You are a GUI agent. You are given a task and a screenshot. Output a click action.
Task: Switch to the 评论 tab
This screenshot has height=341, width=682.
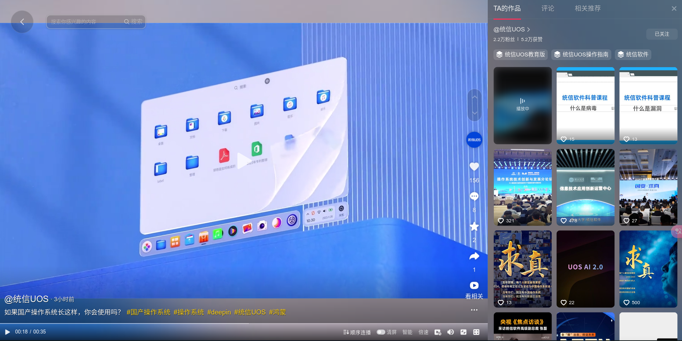(548, 8)
